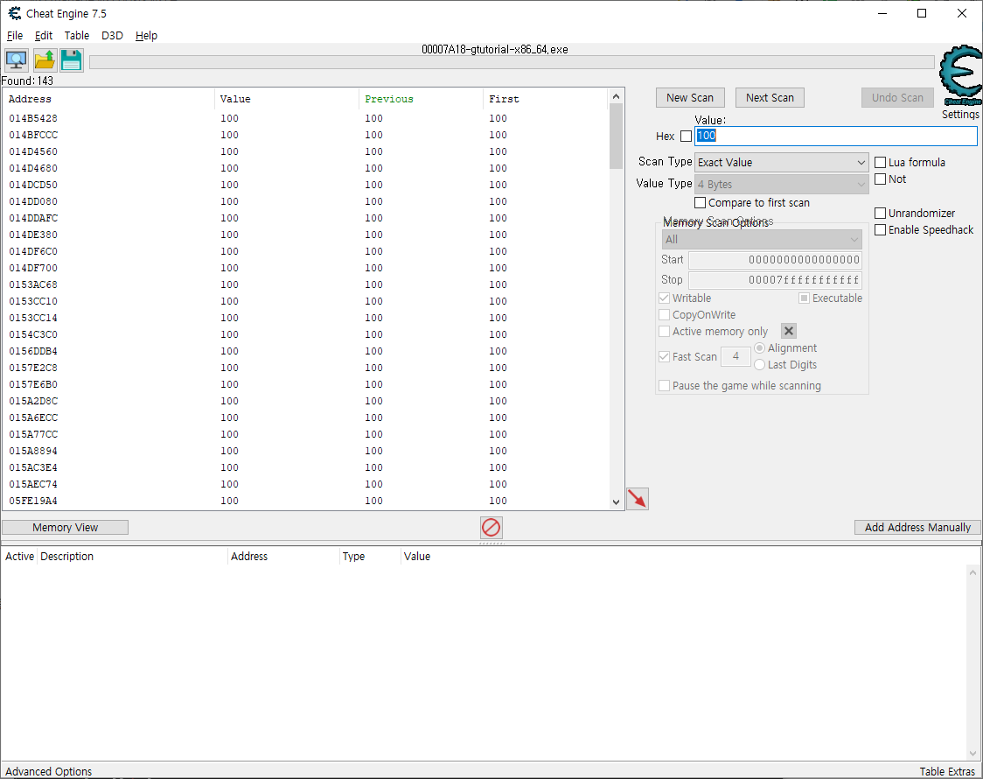Open Memory View
Image resolution: width=983 pixels, height=779 pixels.
[x=66, y=528]
